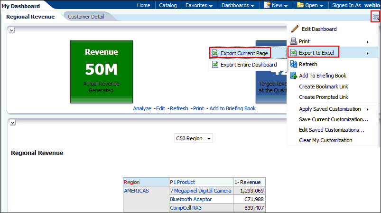Click the 839,407 revenue value
Image resolution: width=381 pixels, height=213 pixels.
pyautogui.click(x=254, y=208)
